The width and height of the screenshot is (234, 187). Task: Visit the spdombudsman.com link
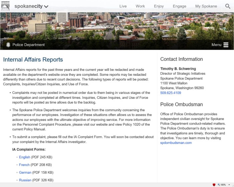(176, 143)
